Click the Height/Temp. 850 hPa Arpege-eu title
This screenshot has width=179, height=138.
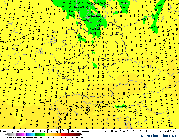point(46,131)
